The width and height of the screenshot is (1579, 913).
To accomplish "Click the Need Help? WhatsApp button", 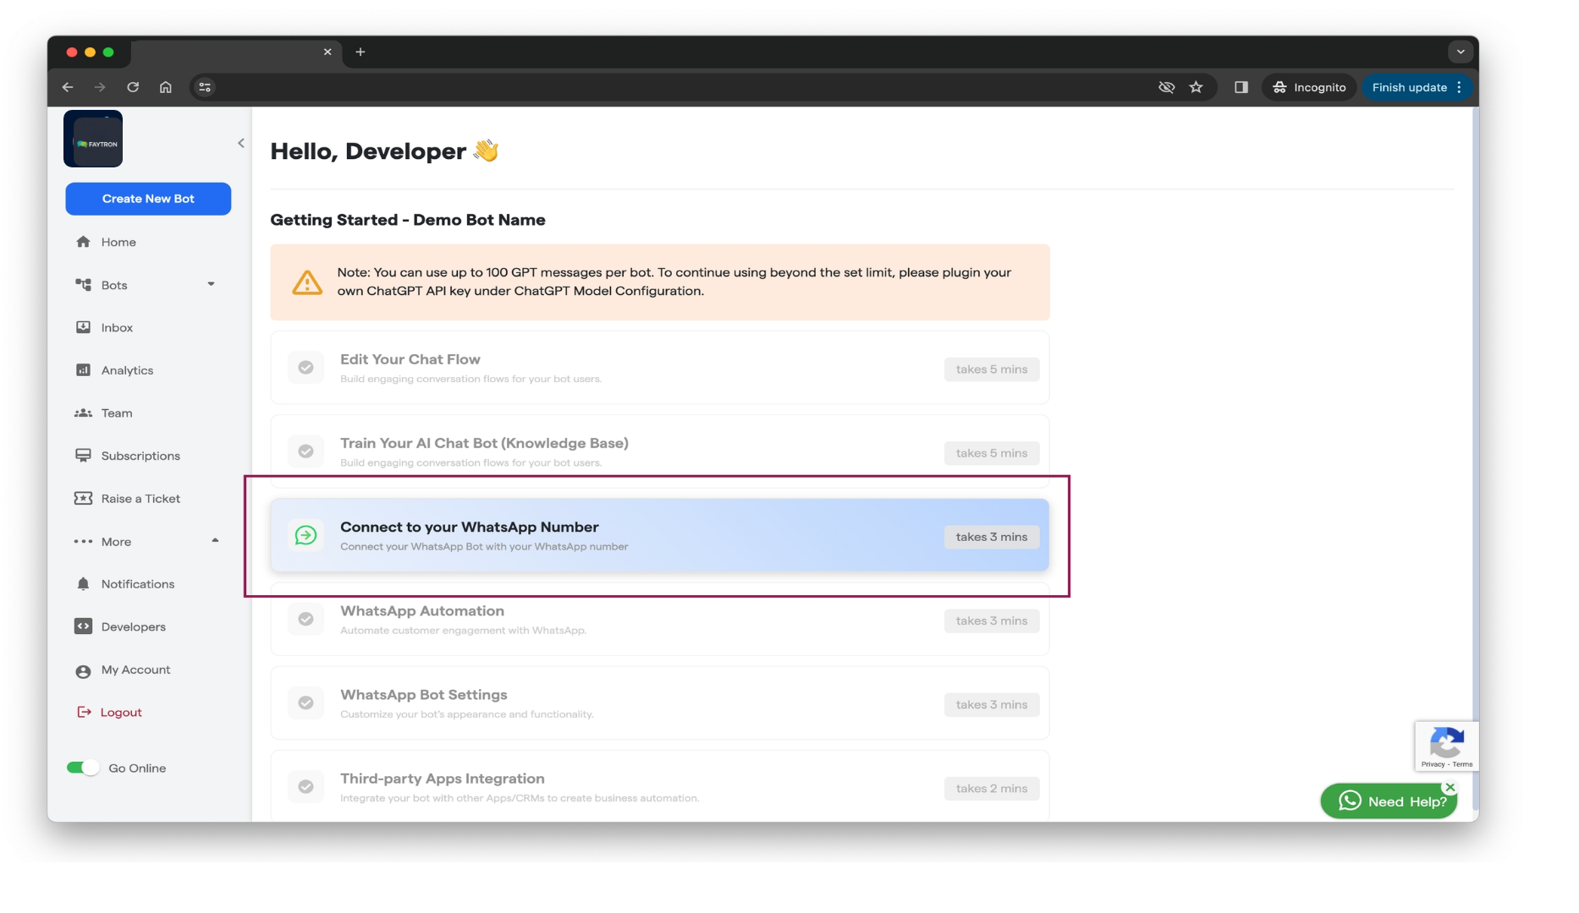I will coord(1389,801).
